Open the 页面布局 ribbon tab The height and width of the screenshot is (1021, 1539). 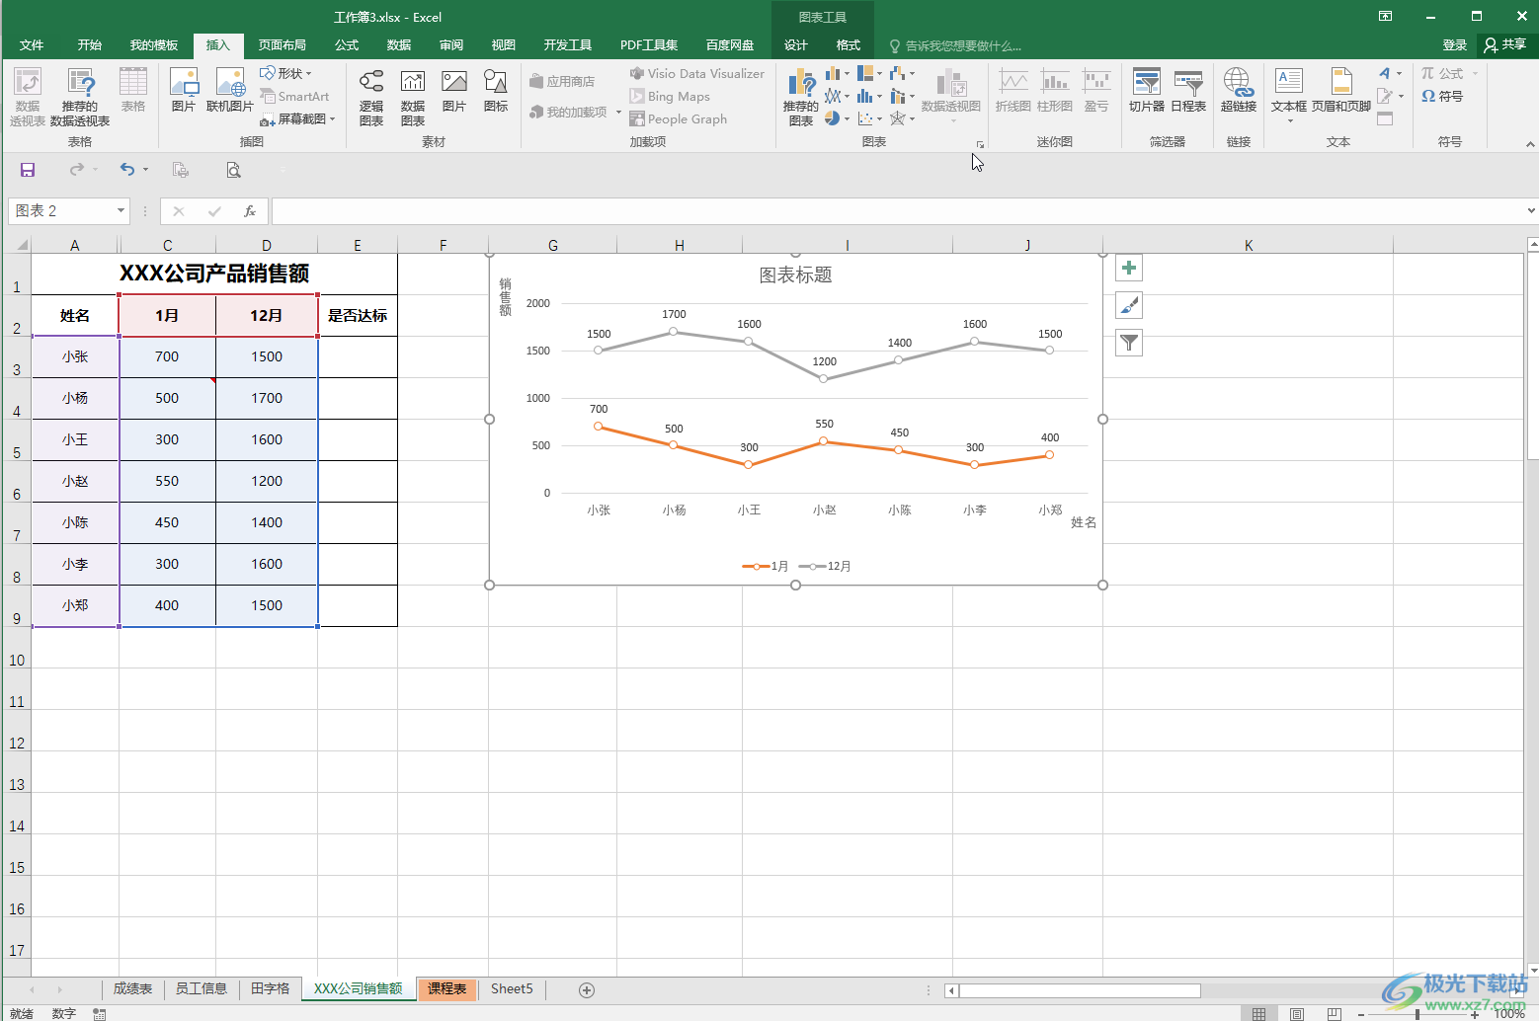(283, 45)
